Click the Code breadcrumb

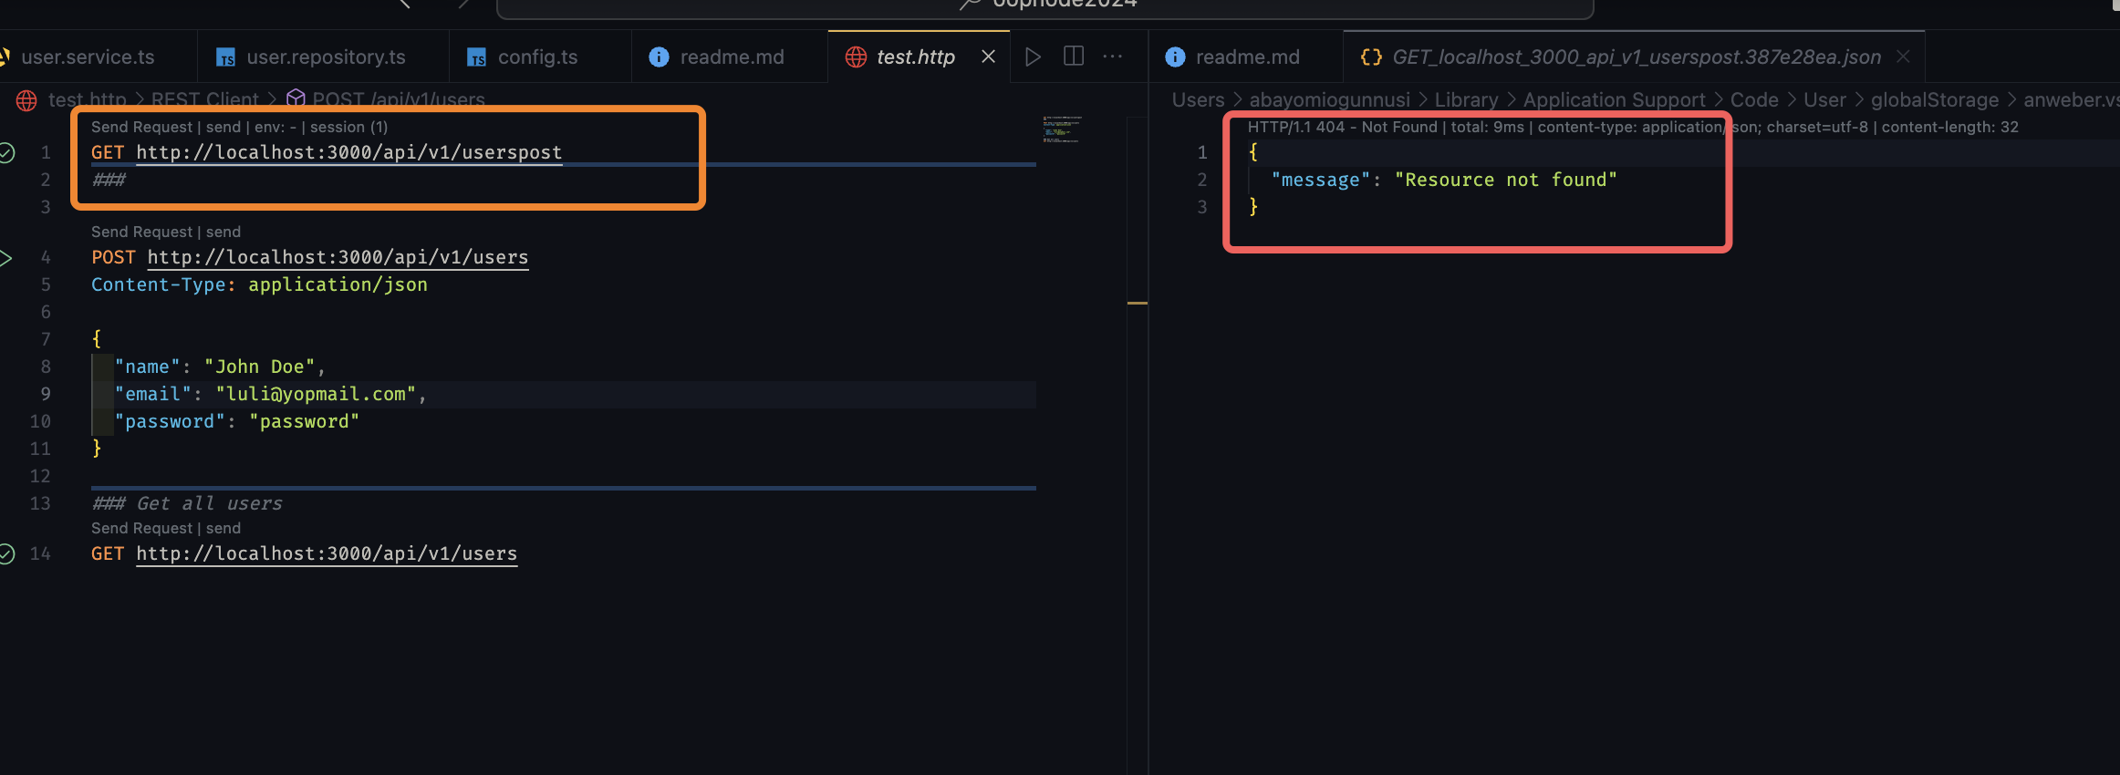[x=1754, y=99]
